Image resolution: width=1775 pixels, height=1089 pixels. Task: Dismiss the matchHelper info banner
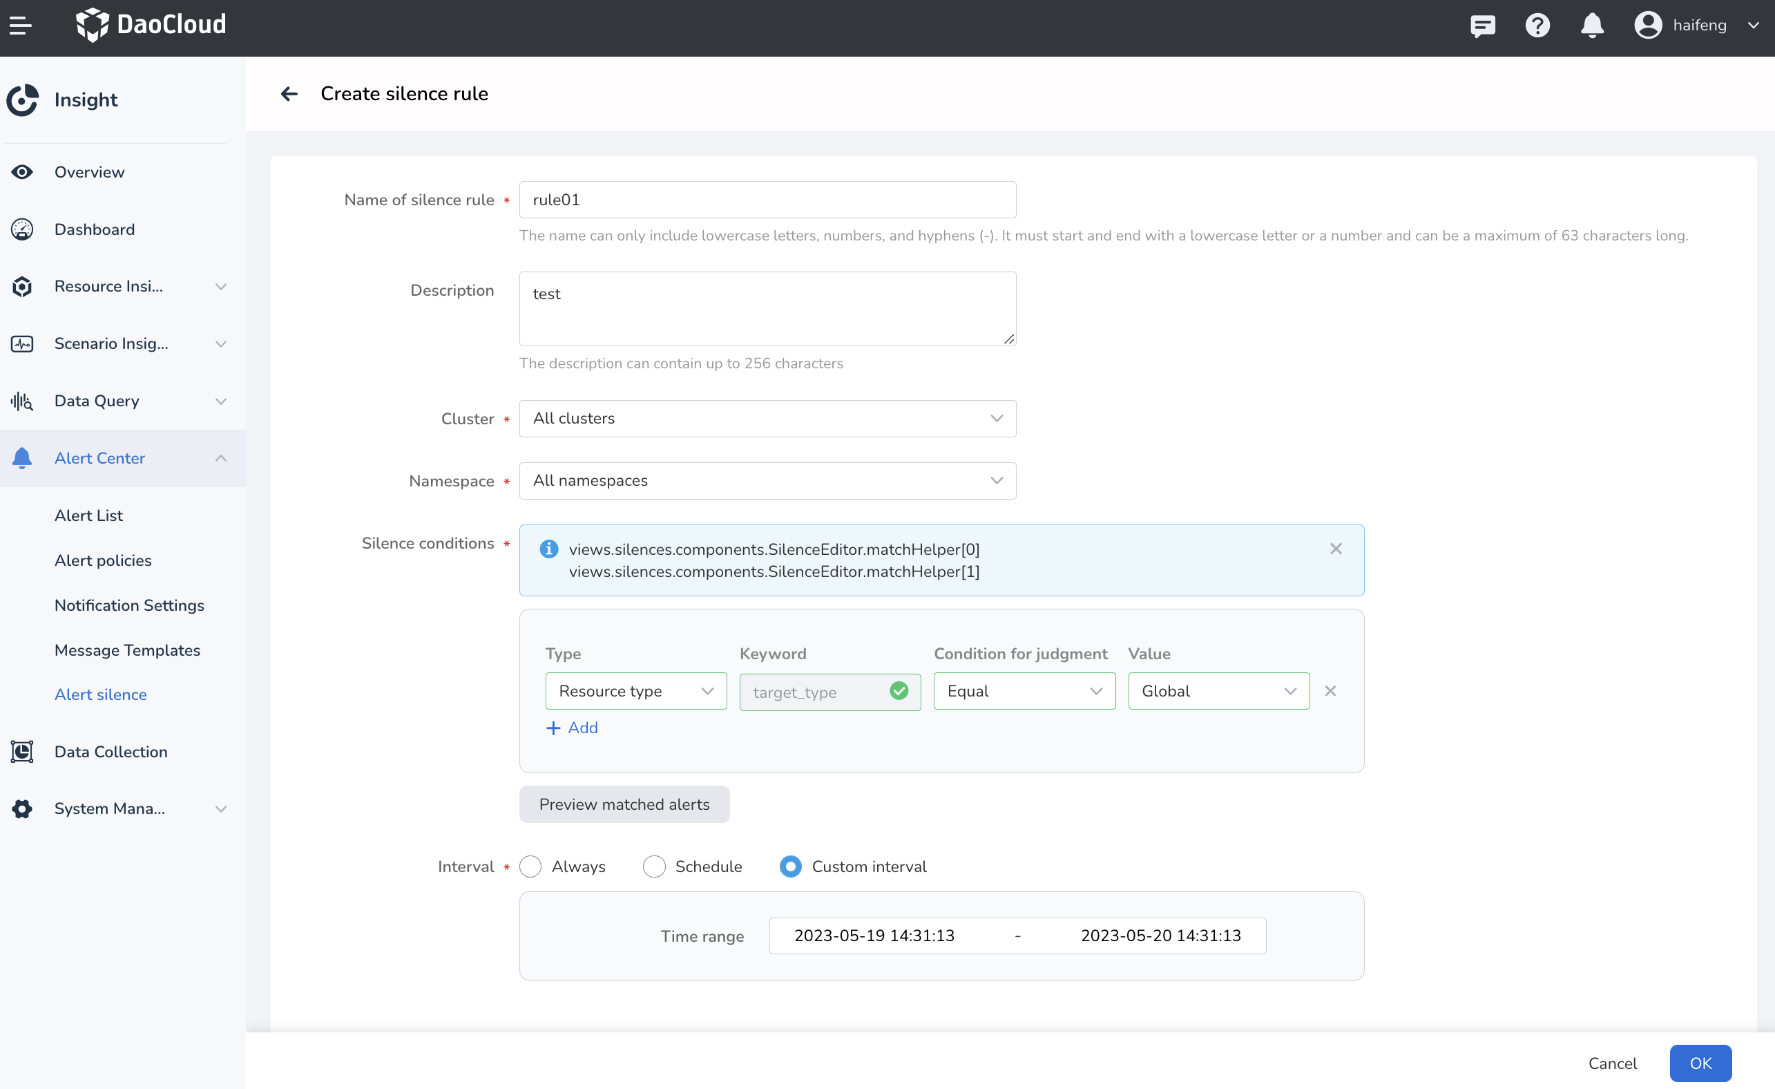pyautogui.click(x=1336, y=549)
